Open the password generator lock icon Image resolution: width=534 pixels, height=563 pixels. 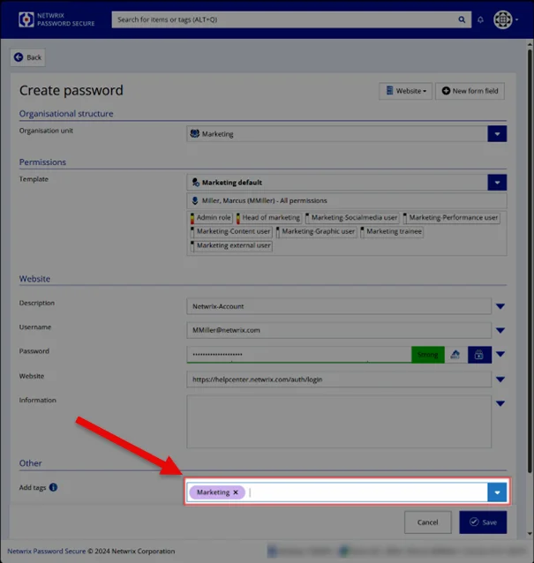click(479, 355)
